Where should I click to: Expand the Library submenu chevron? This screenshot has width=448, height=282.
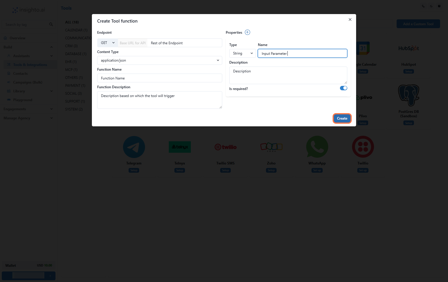point(51,91)
